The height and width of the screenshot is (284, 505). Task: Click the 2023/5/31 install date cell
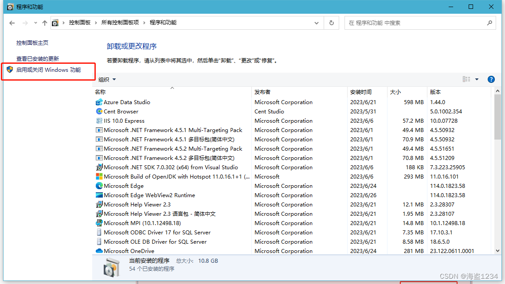pos(363,111)
